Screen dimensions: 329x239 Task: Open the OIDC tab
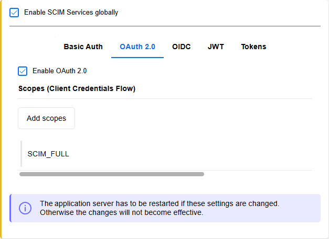pos(181,47)
